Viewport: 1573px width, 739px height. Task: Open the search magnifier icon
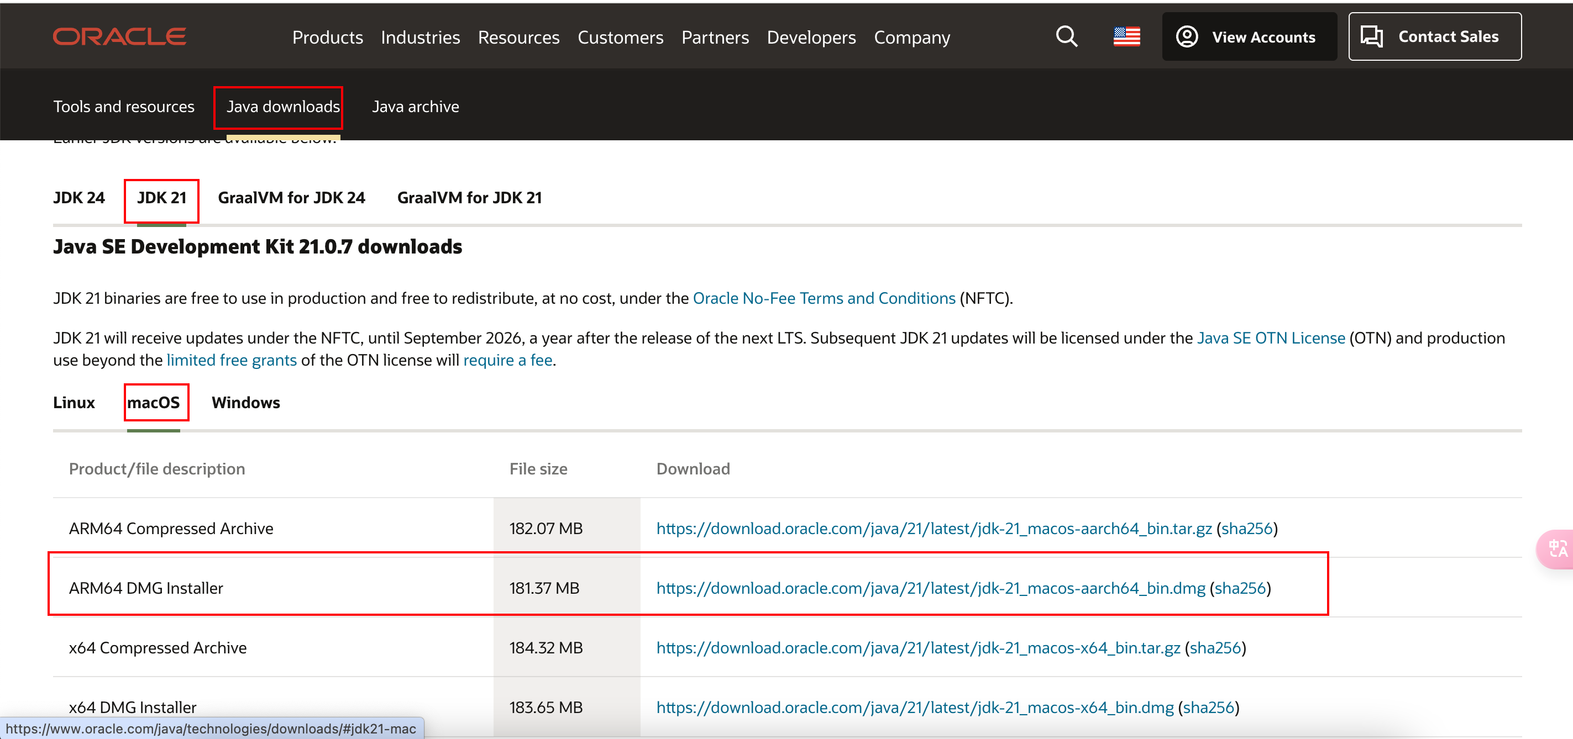click(1066, 36)
